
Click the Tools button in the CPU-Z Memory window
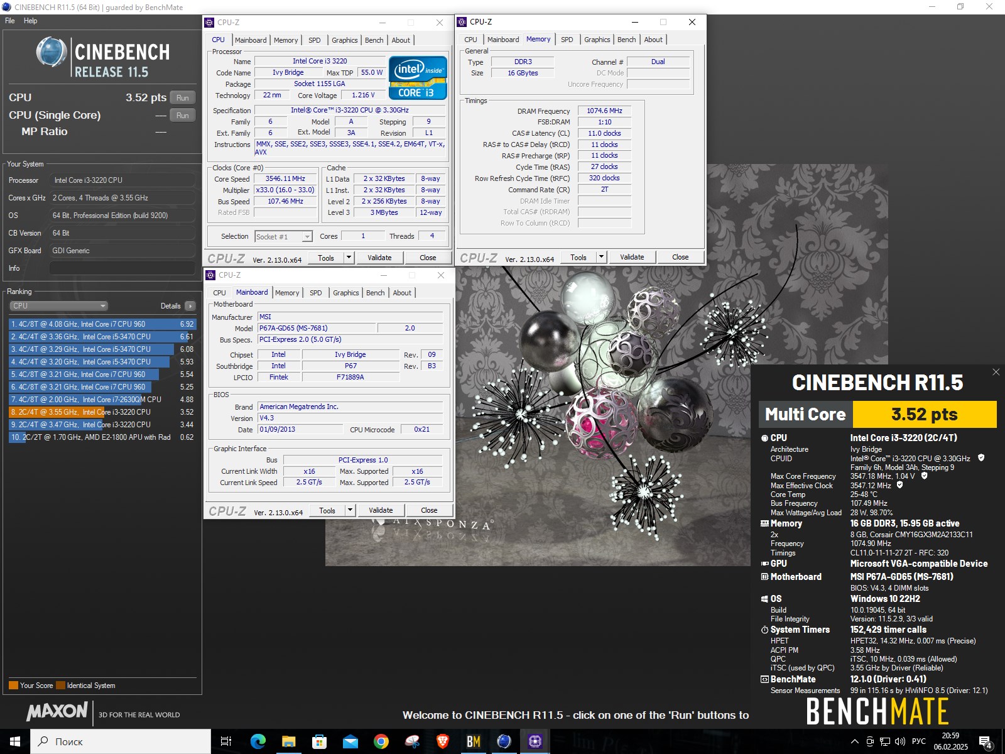click(579, 257)
